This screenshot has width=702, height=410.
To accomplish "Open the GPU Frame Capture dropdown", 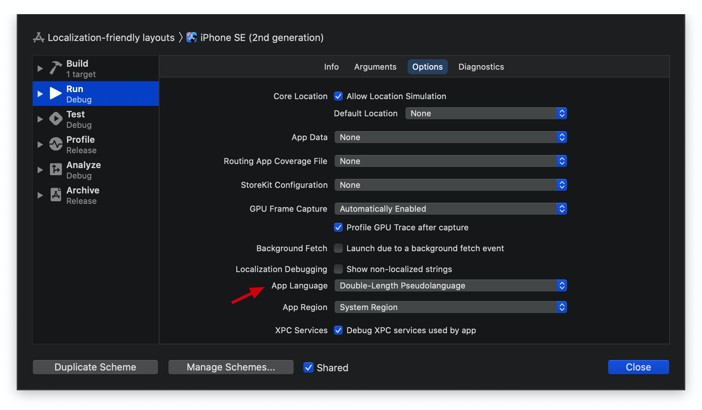I will 450,209.
